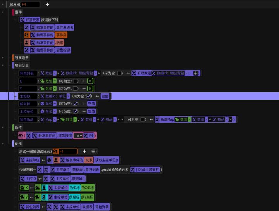279x211 pixels.
Task: Click the default value 0 of variable X
Action: click(90, 81)
